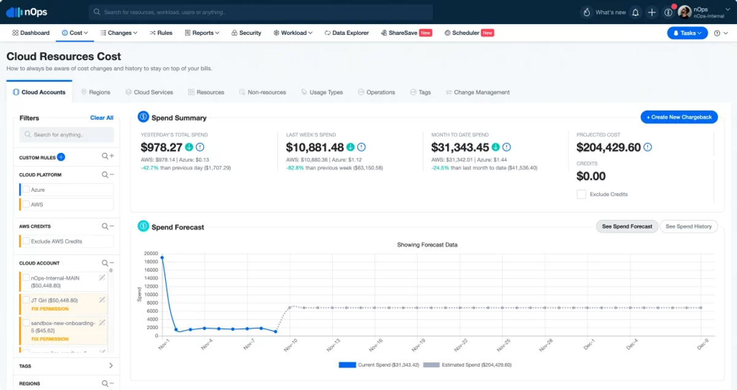737x390 pixels.
Task: Click search-plus icon for Custom Rules
Action: tap(107, 157)
